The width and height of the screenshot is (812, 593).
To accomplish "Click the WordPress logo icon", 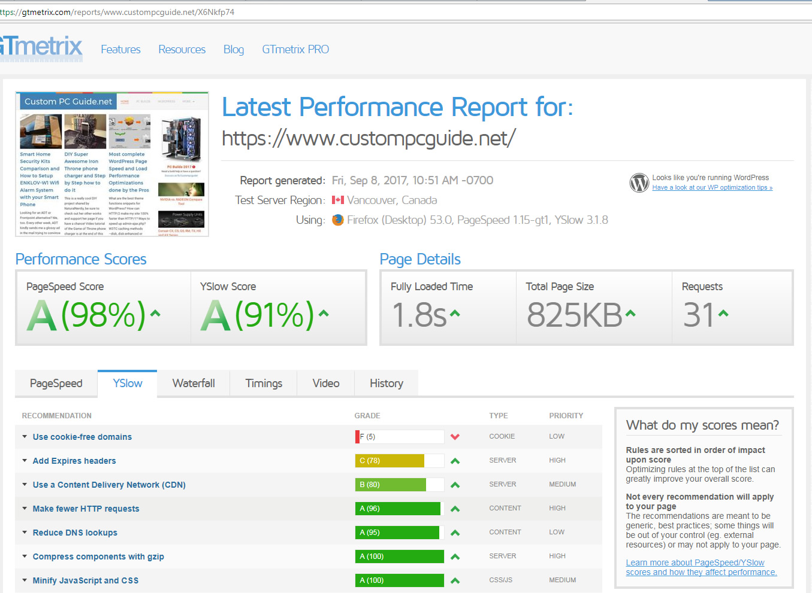I will (639, 183).
